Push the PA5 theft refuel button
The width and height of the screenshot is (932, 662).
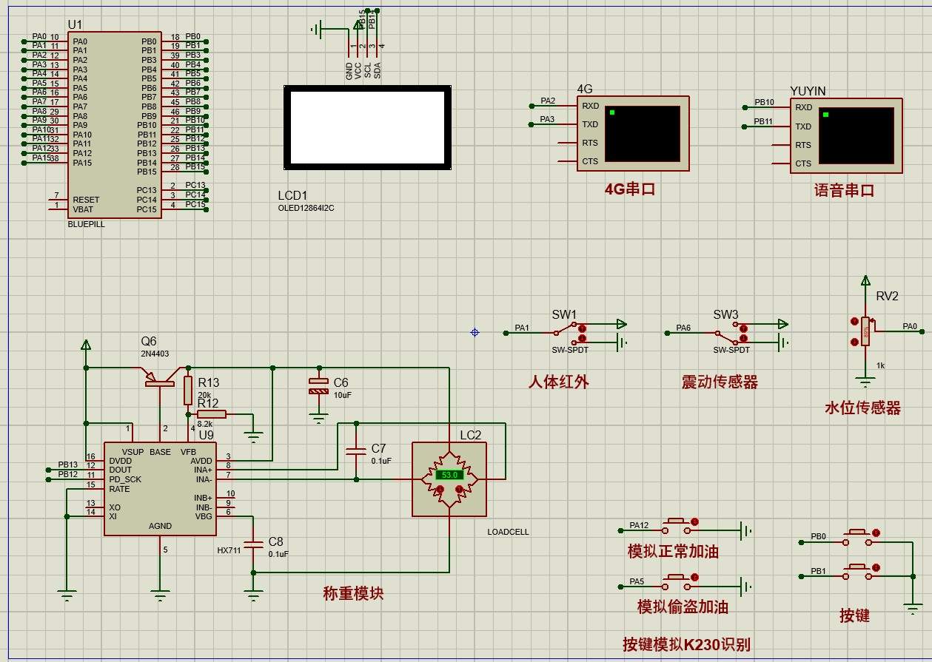point(676,581)
